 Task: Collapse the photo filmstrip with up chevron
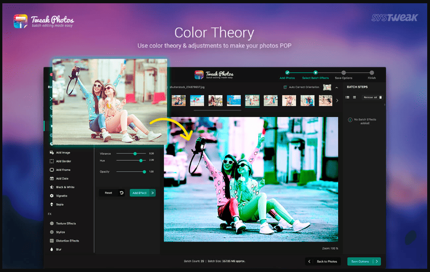337,88
